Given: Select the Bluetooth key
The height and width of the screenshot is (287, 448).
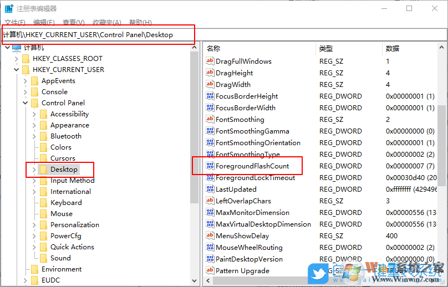Looking at the screenshot, I should tap(66, 136).
